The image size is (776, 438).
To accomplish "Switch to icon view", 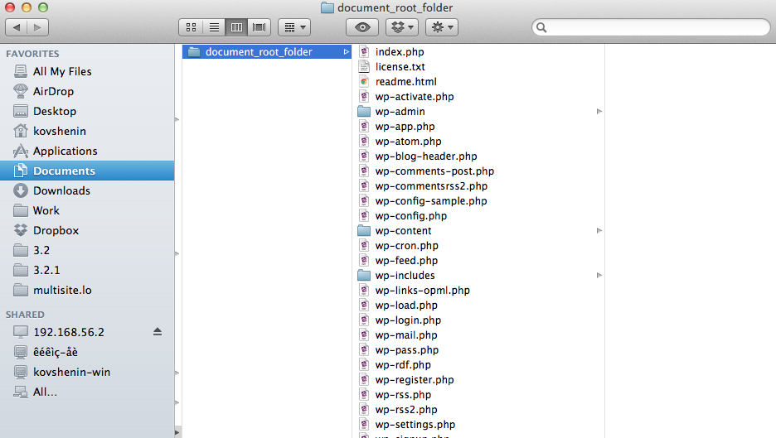I will pyautogui.click(x=191, y=27).
